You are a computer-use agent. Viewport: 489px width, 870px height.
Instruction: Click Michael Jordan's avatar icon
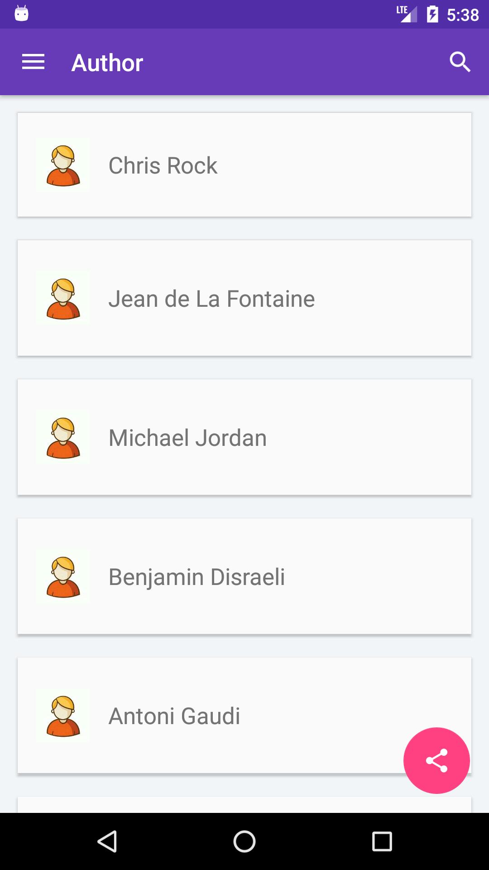tap(63, 437)
